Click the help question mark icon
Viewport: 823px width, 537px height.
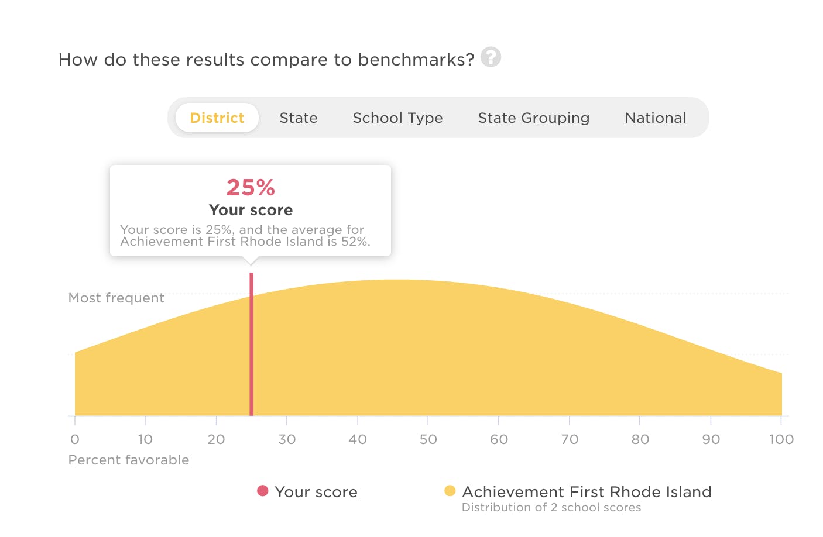491,57
